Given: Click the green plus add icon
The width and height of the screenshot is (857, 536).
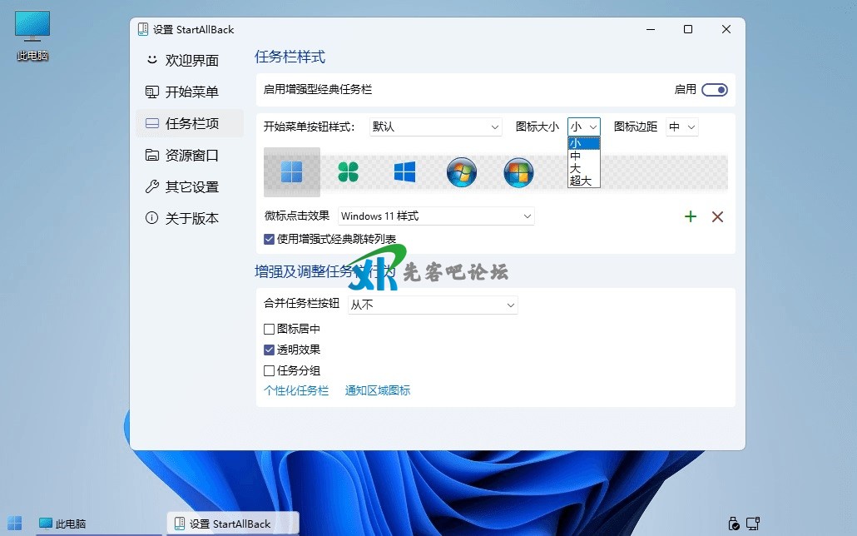Looking at the screenshot, I should coord(690,216).
